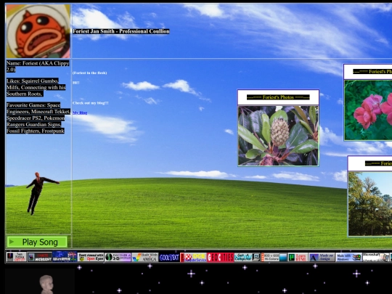Click the DCE badge with checkered ball
The width and height of the screenshot is (392, 294).
[x=193, y=257]
